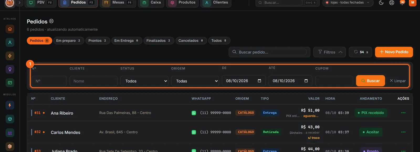Image resolution: width=420 pixels, height=152 pixels.
Task: Show Todos orders pill
Action: point(219,40)
